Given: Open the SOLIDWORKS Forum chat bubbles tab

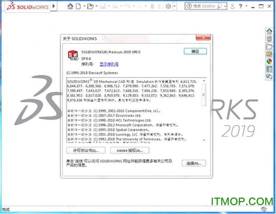Looking at the screenshot, I should [269, 76].
